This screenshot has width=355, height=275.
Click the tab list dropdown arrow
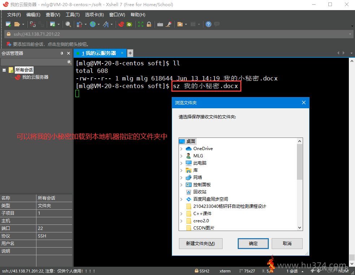[351, 53]
